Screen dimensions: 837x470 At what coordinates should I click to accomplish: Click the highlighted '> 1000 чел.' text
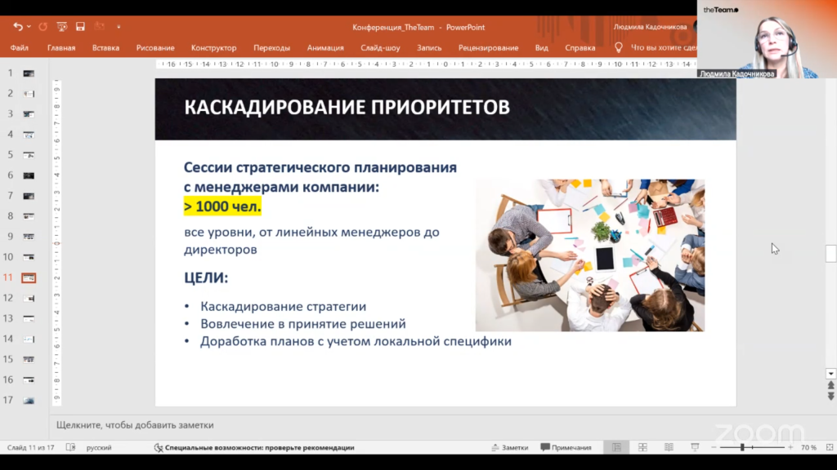pos(222,206)
